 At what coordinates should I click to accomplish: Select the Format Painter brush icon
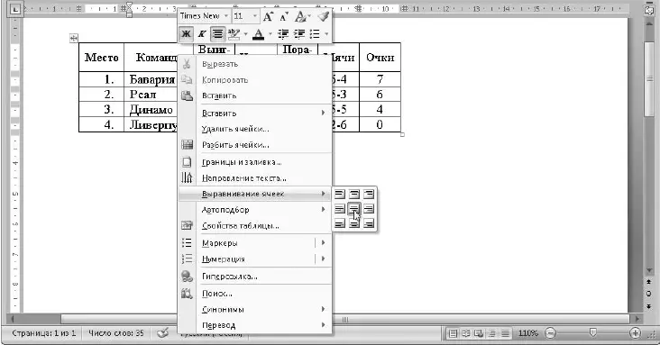(x=324, y=16)
